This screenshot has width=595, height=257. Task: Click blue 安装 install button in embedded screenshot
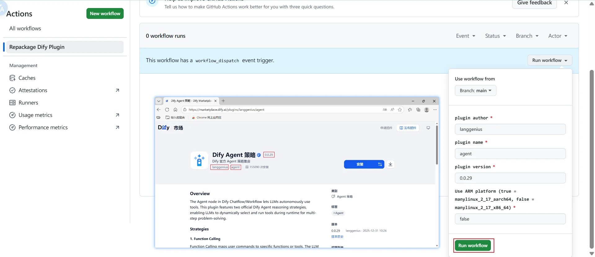tap(364, 164)
